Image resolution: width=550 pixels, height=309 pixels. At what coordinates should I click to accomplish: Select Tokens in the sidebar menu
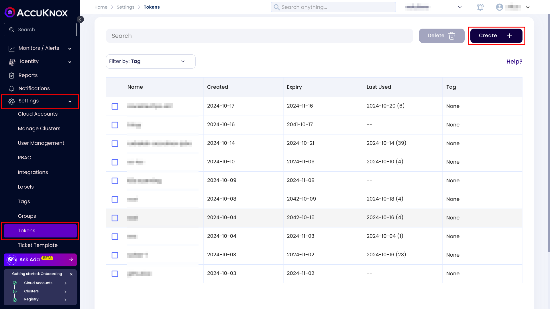coord(27,231)
